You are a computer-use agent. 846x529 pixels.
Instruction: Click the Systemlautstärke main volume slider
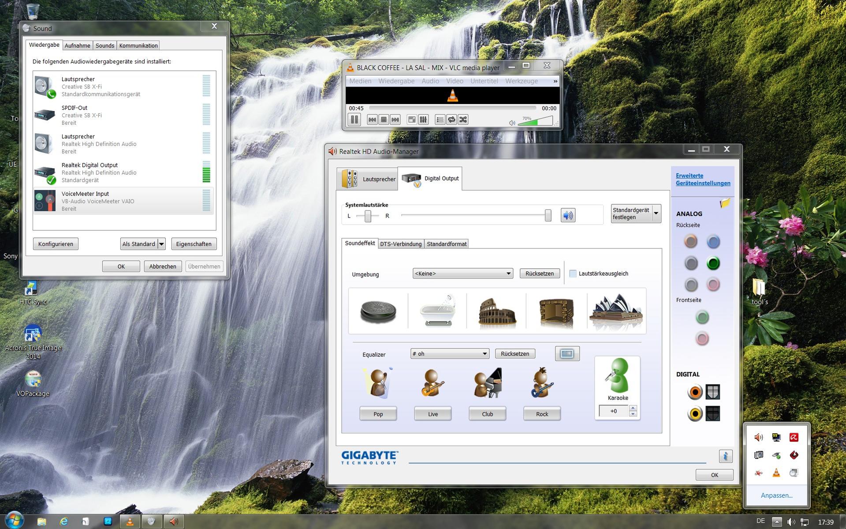point(476,215)
